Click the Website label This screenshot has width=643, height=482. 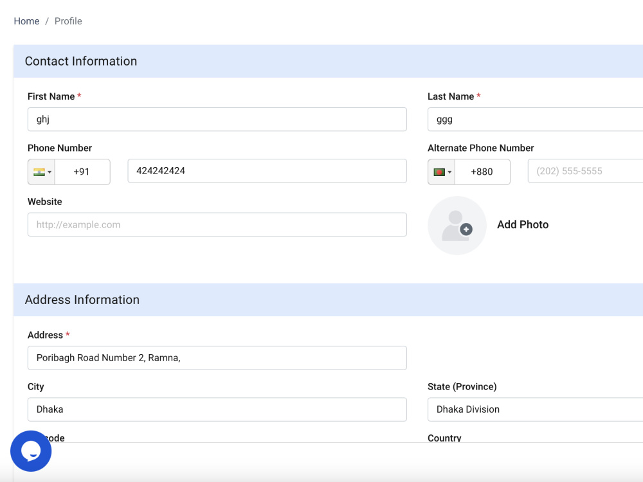tap(45, 202)
